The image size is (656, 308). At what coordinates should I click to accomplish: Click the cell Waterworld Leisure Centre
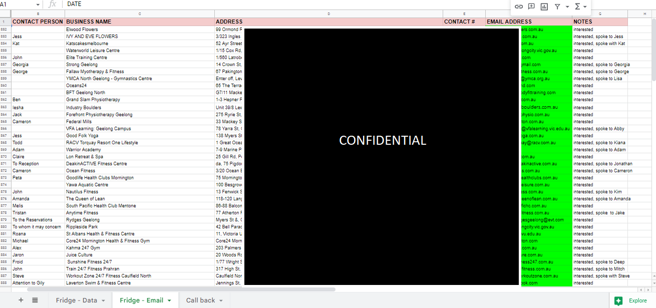[140, 51]
